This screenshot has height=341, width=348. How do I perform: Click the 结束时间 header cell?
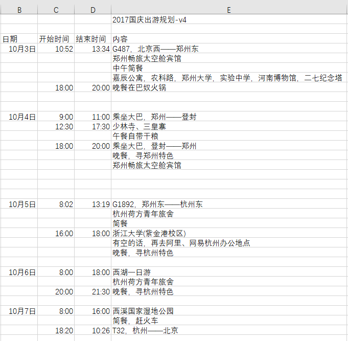91,39
